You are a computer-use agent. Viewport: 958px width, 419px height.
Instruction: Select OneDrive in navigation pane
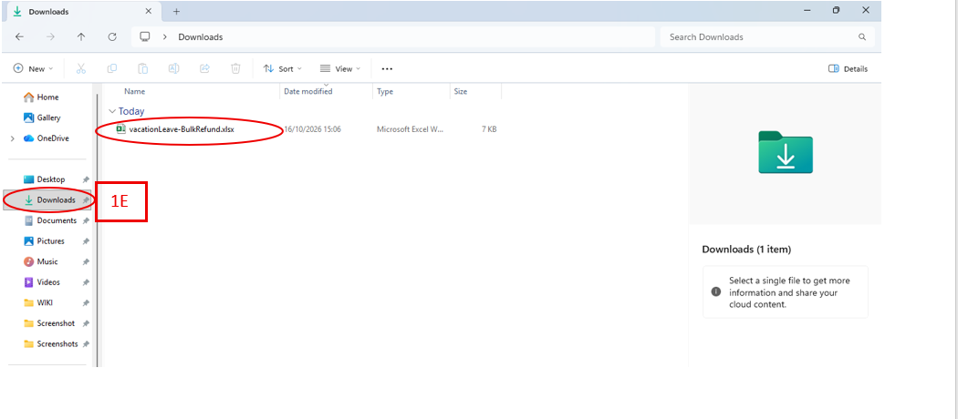pos(53,138)
